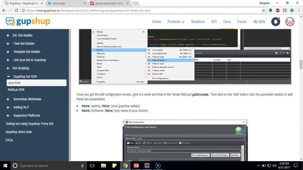This screenshot has width=303, height=170.
Task: Click the clock in the taskbar
Action: pos(284,166)
